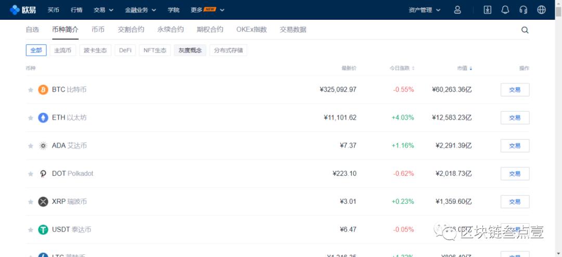Click 交易 button for XRP

[x=515, y=201]
